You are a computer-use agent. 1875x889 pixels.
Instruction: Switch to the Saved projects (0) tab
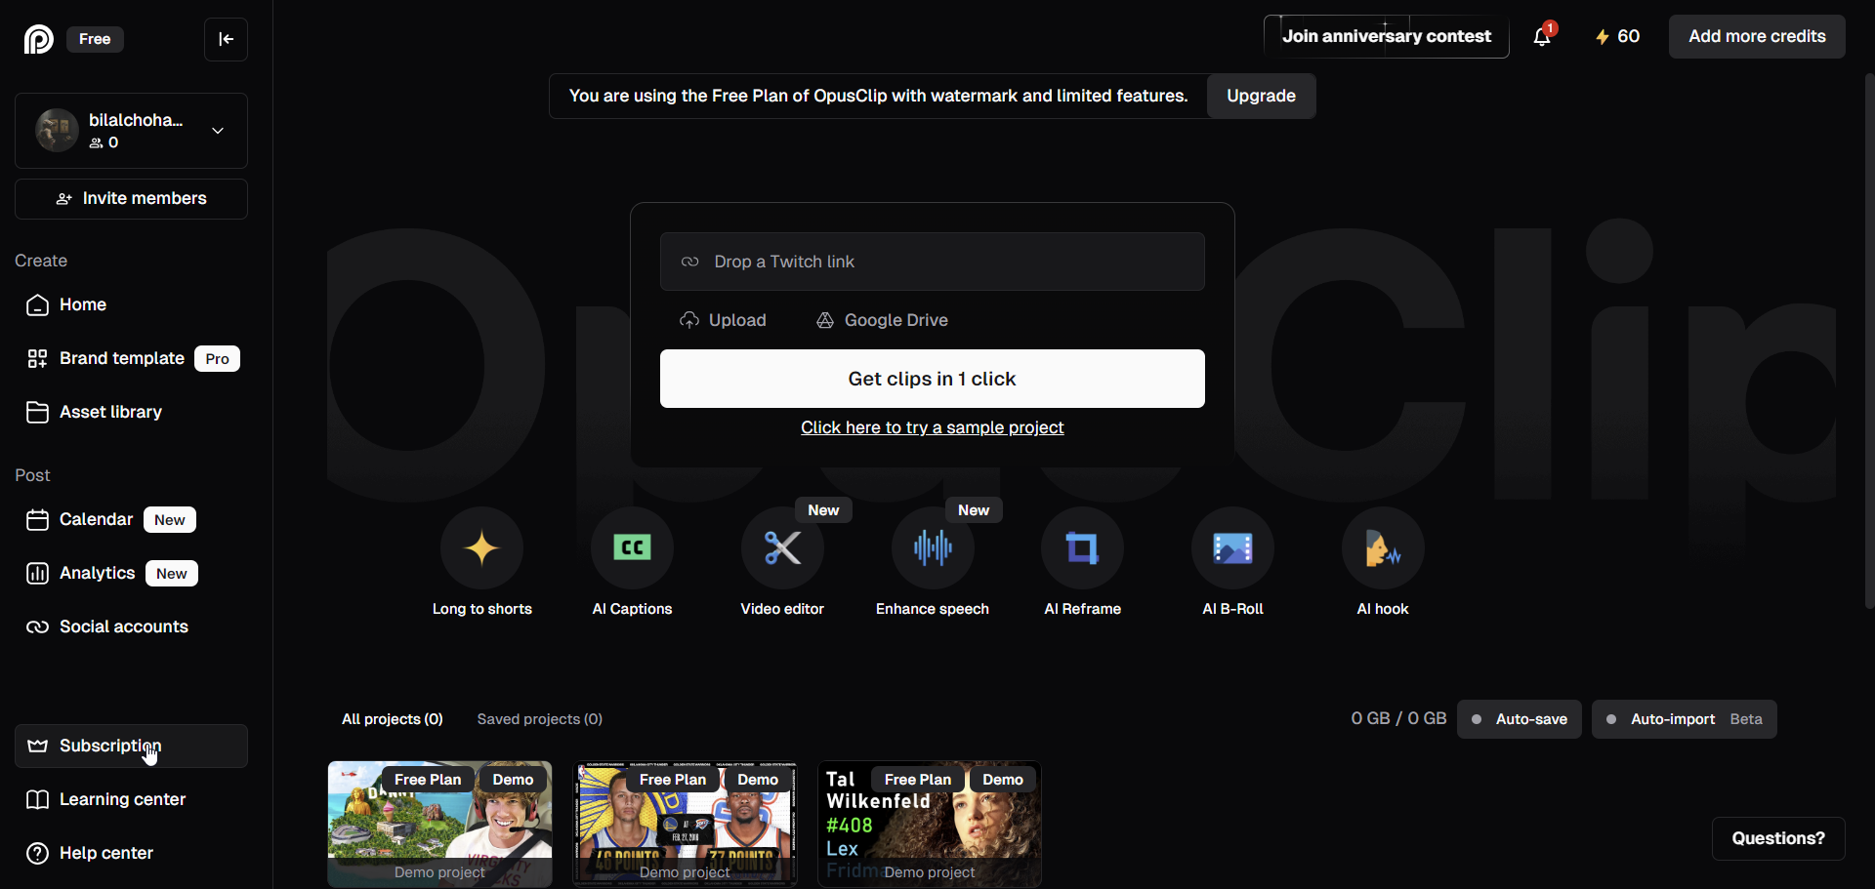pos(539,719)
